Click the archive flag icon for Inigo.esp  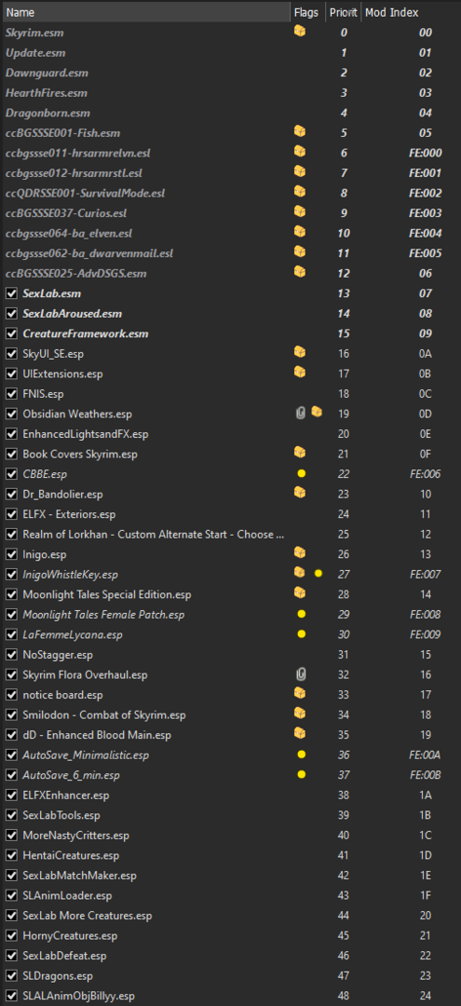pos(300,553)
